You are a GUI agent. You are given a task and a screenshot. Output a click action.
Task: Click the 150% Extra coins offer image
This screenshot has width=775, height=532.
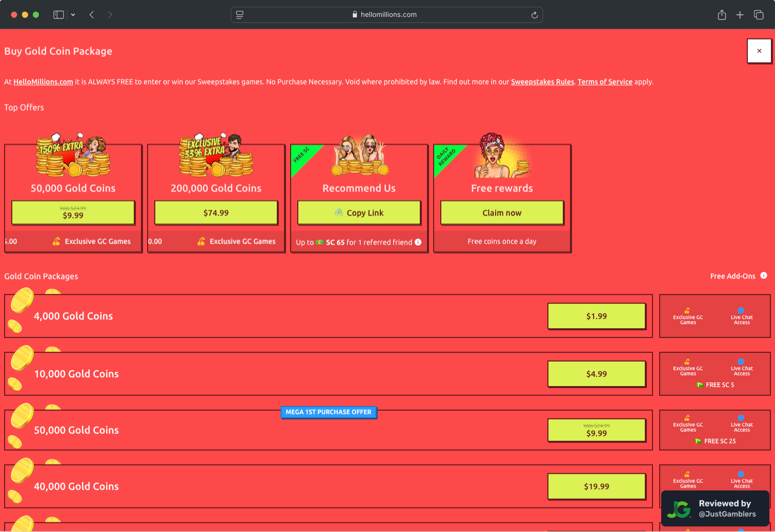(x=73, y=156)
